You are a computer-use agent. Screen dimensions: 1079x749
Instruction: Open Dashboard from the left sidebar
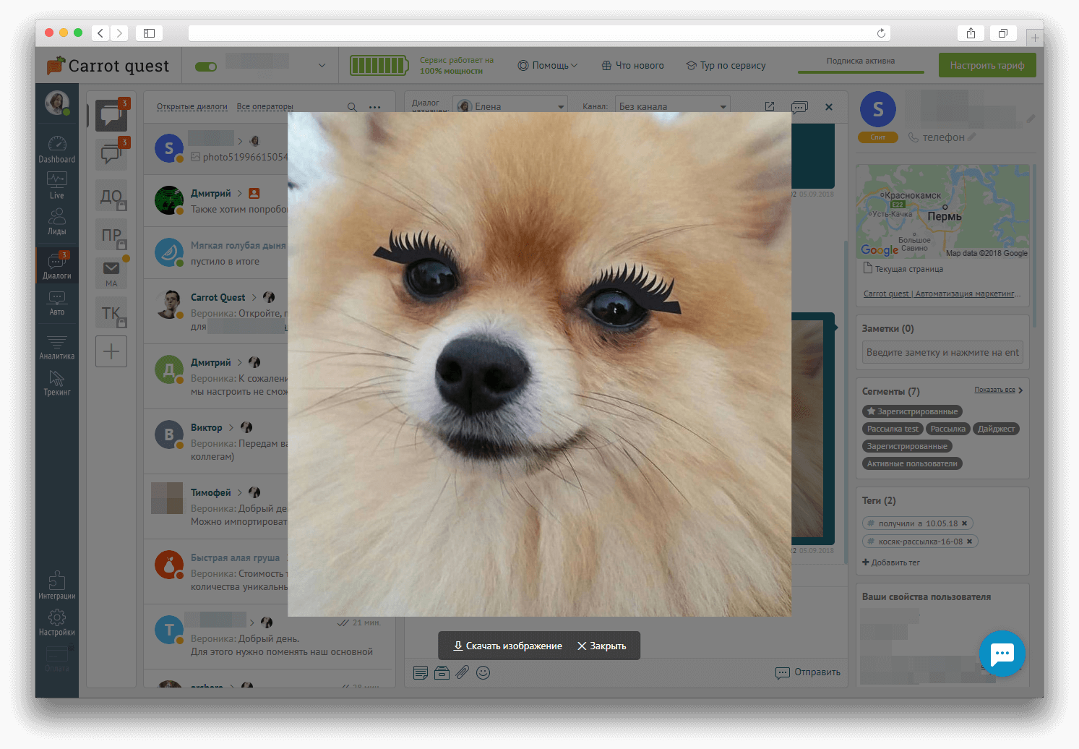point(56,149)
